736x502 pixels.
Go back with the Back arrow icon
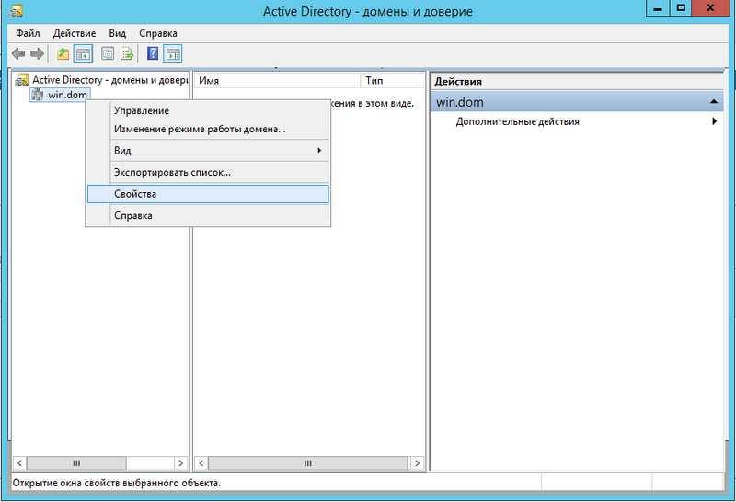point(18,54)
